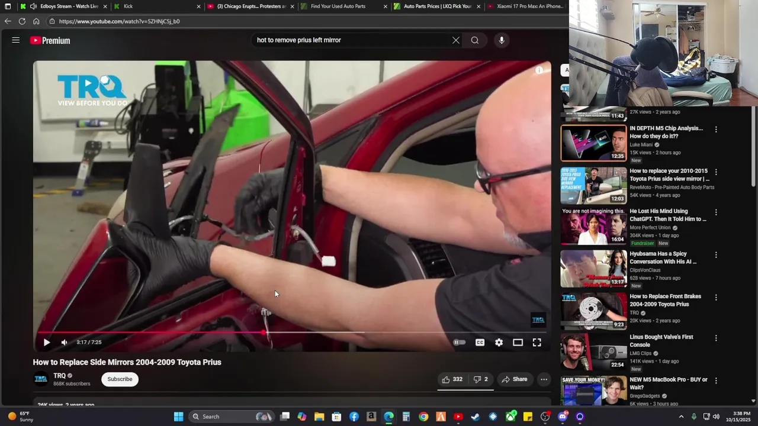Image resolution: width=758 pixels, height=426 pixels.
Task: Open Windows Start menu
Action: [x=178, y=417]
